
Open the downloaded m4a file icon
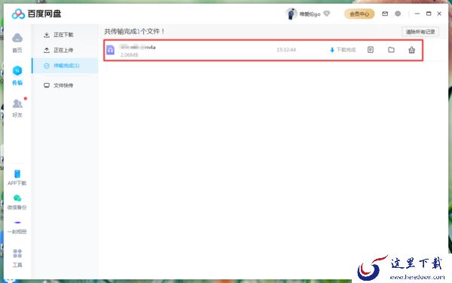[111, 50]
